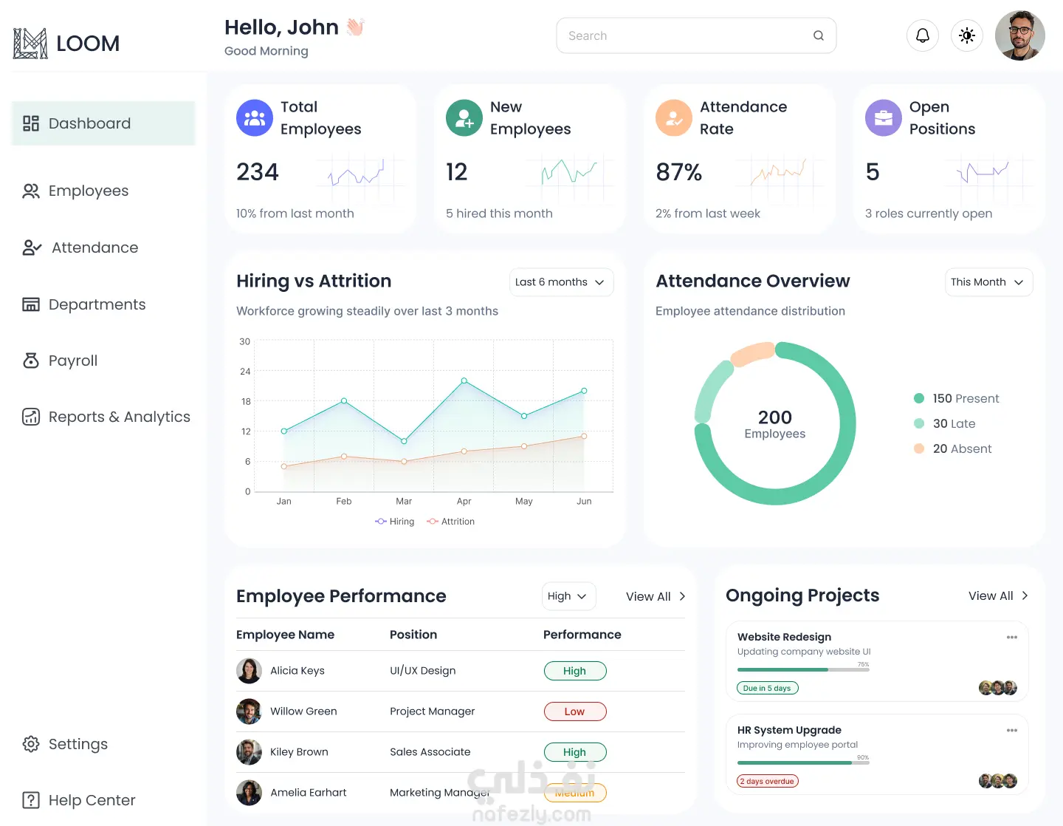Click Open Positions briefcase icon
This screenshot has height=826, width=1063.
[884, 118]
